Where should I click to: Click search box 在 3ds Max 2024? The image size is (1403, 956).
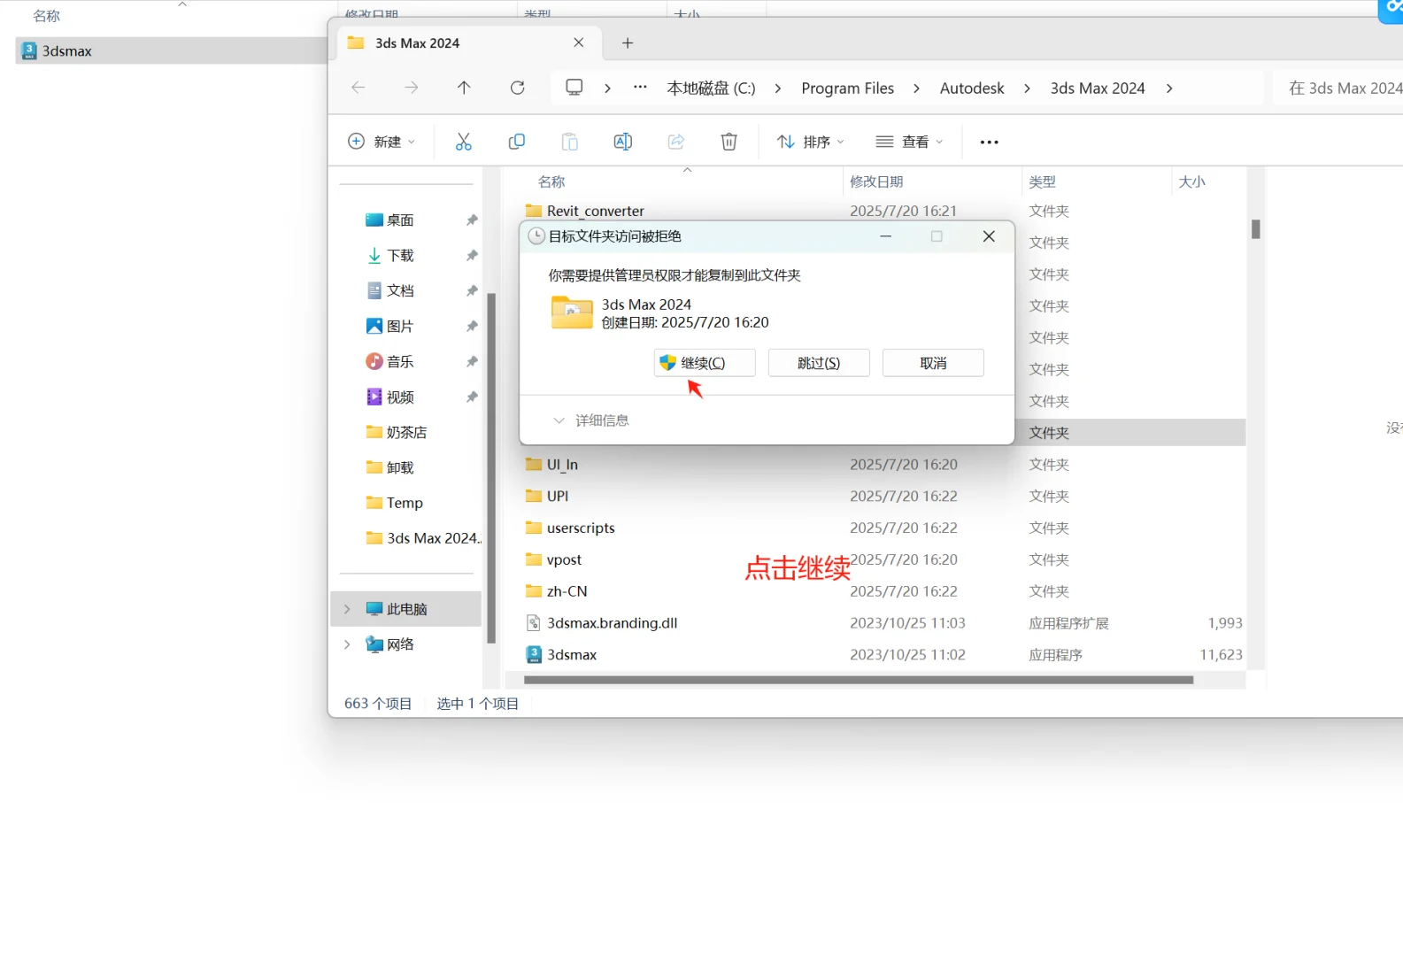pos(1338,88)
